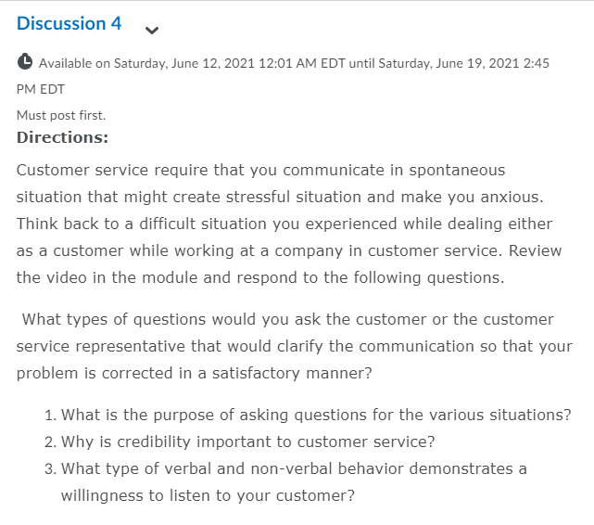594x525 pixels.
Task: Click the line mentioning stressful situation and anxious
Action: (x=280, y=198)
